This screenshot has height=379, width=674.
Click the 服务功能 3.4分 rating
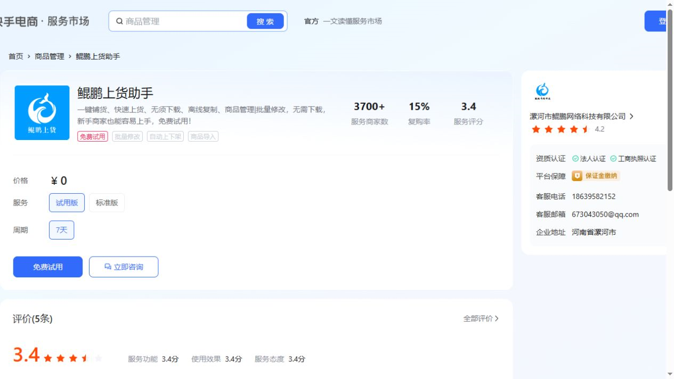(153, 359)
